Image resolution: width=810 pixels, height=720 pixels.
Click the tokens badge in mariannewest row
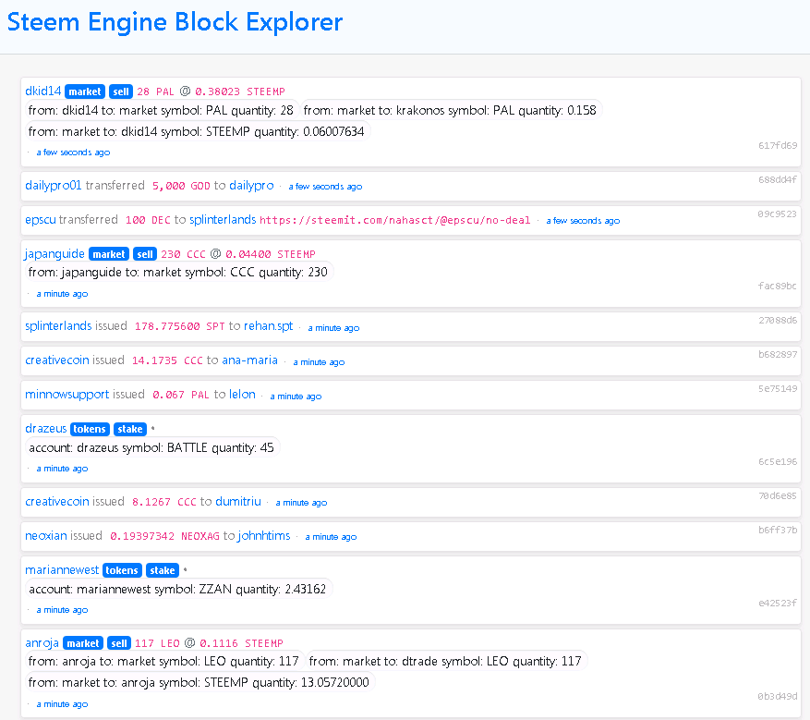coord(123,570)
